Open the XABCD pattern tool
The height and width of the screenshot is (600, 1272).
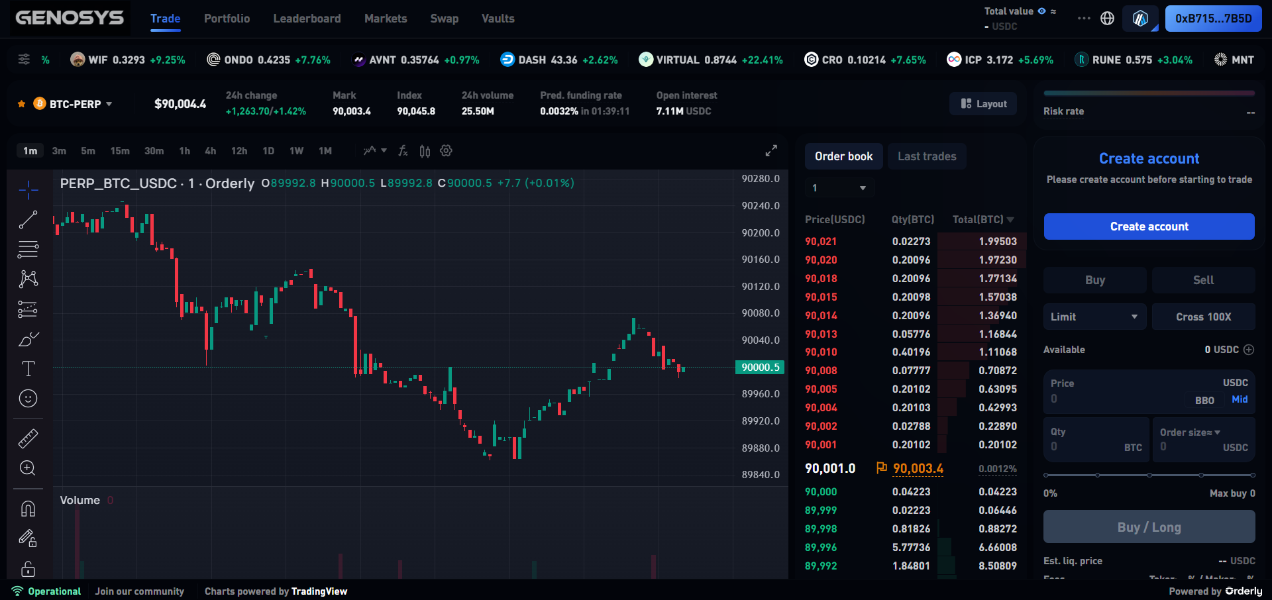[x=28, y=279]
